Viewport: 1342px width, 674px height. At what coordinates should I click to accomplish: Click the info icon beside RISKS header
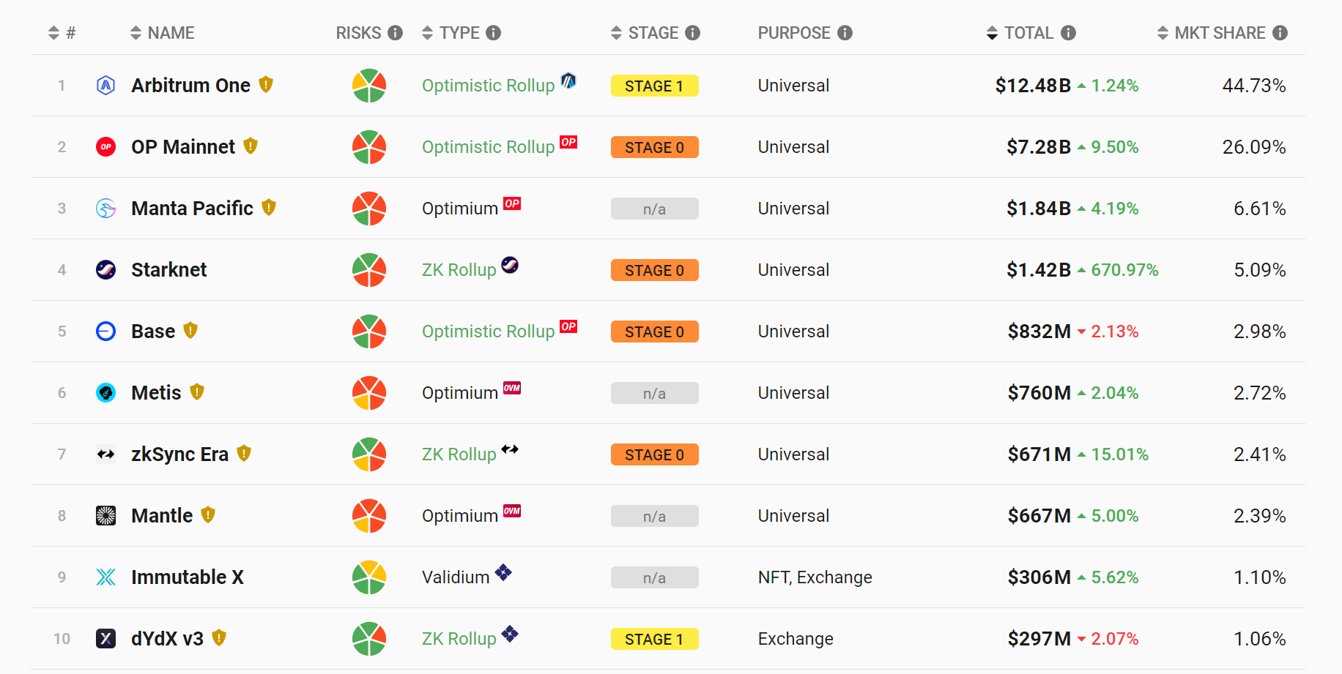tap(396, 33)
